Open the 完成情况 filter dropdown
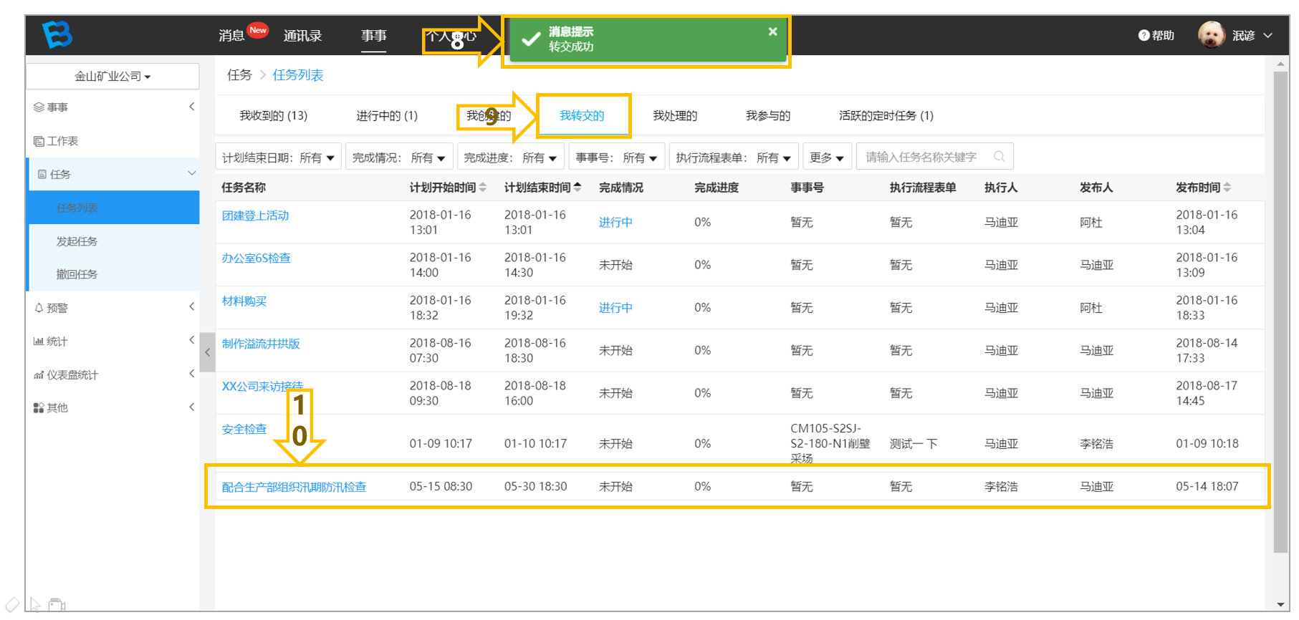The height and width of the screenshot is (620, 1299). click(x=398, y=157)
